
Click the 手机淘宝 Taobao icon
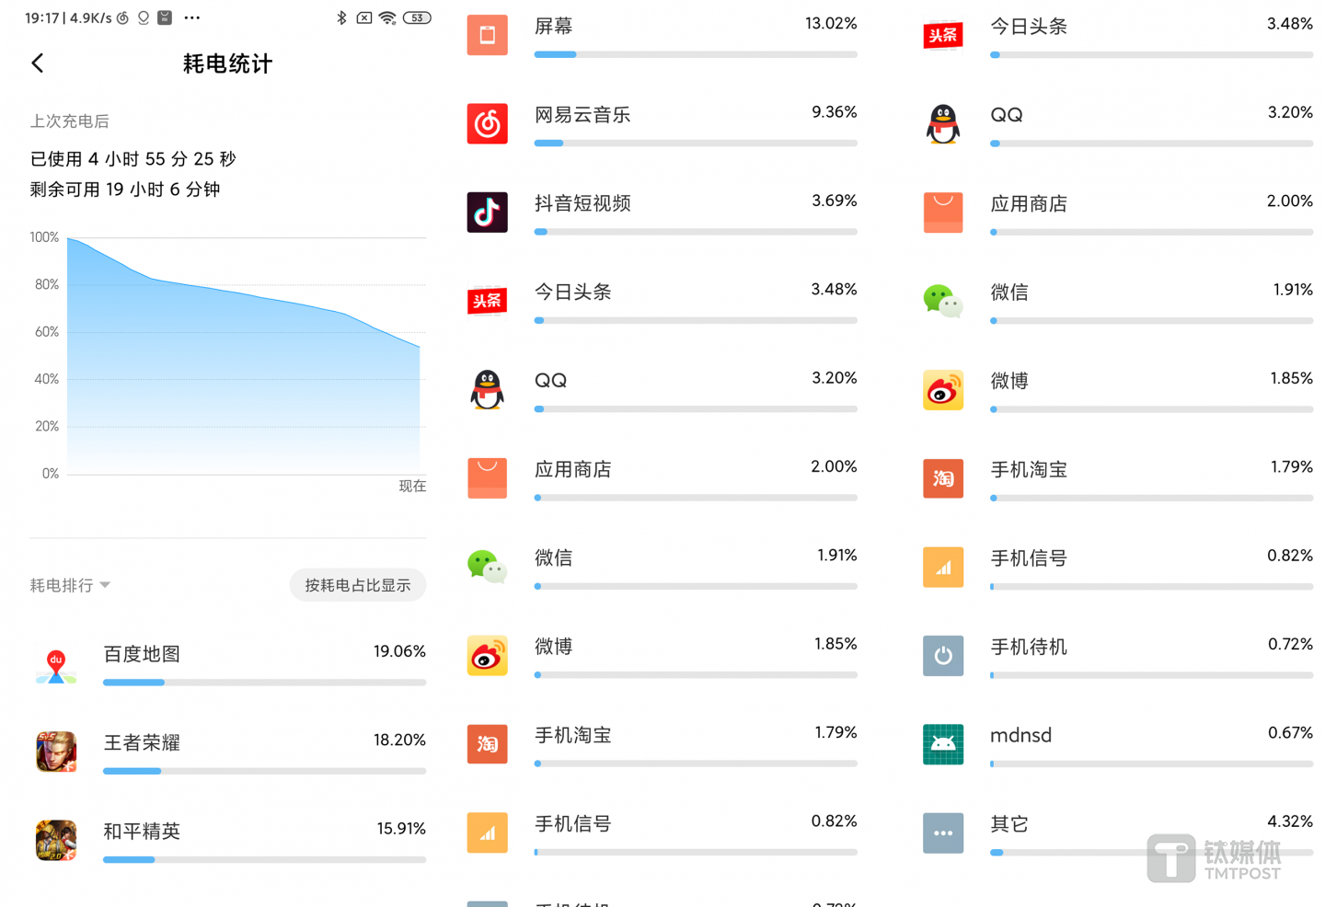pyautogui.click(x=487, y=744)
